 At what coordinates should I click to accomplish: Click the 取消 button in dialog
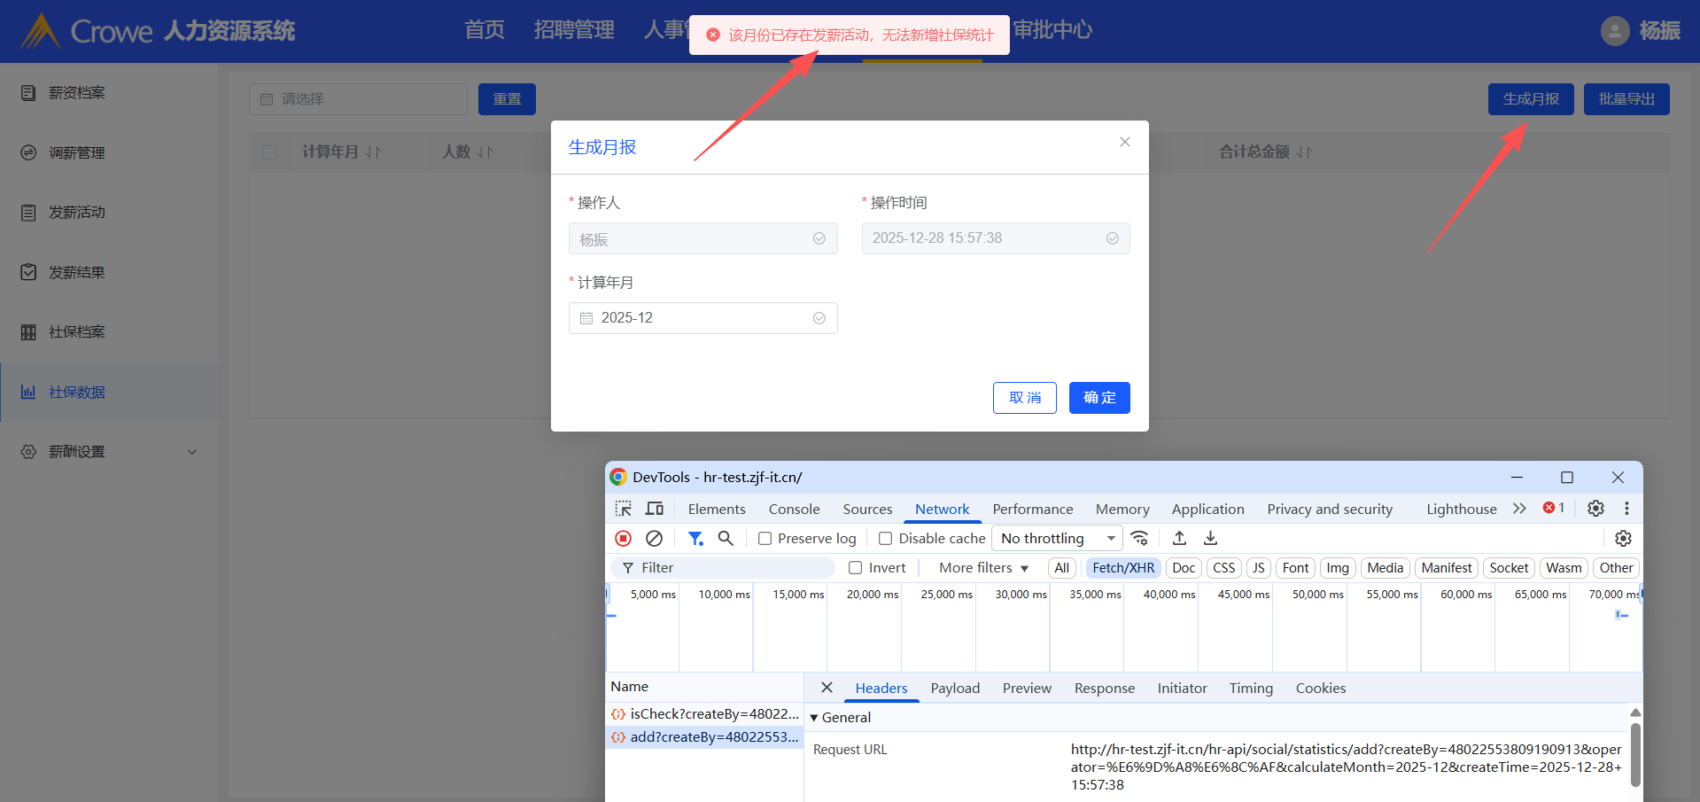coord(1024,398)
